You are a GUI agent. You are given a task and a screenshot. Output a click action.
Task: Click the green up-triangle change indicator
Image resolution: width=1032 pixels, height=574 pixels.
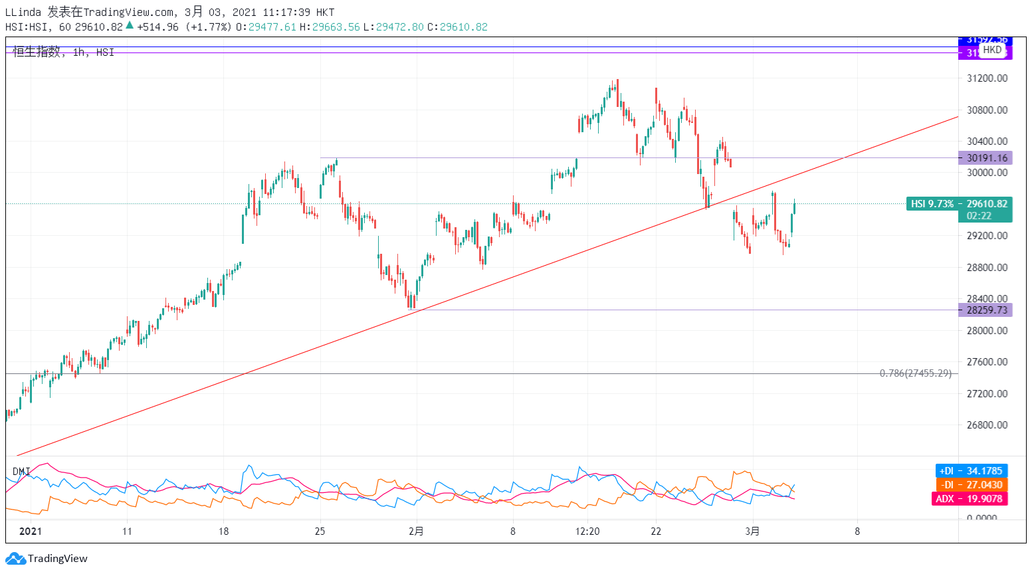coord(130,26)
